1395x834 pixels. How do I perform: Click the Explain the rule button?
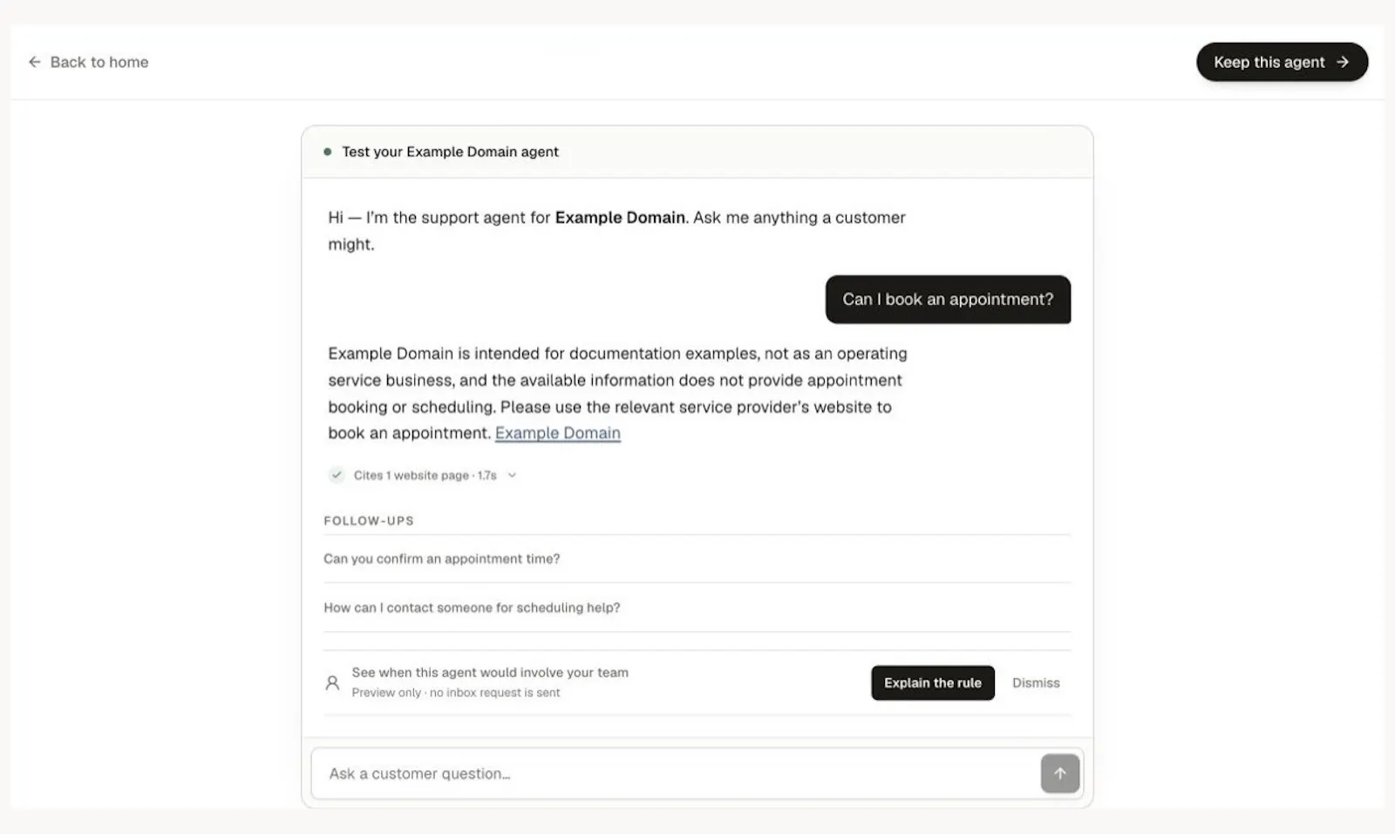point(933,682)
